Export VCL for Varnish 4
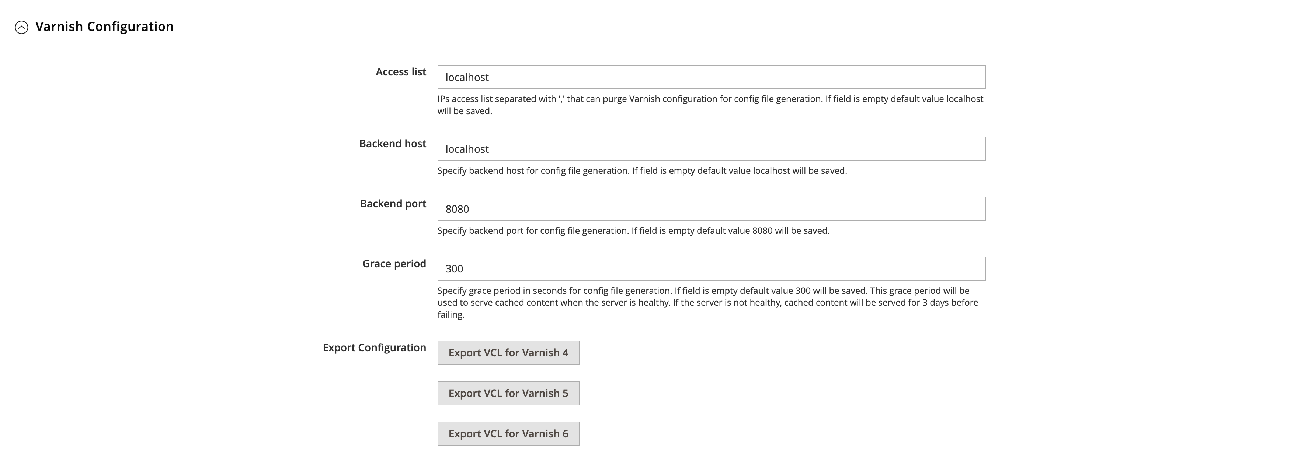This screenshot has height=461, width=1294. point(508,353)
